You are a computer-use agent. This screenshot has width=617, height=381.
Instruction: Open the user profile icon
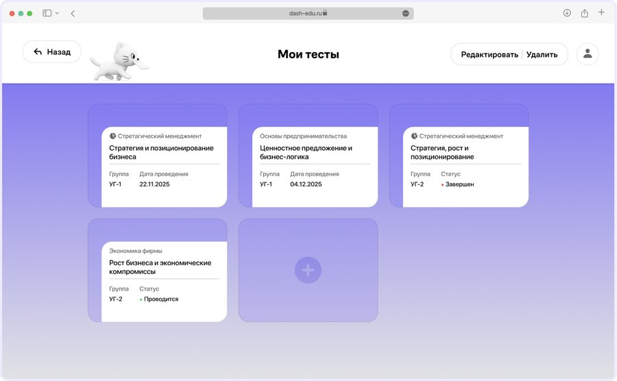(x=588, y=54)
